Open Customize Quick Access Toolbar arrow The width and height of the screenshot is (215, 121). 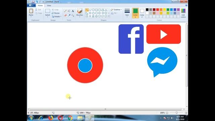(43, 2)
